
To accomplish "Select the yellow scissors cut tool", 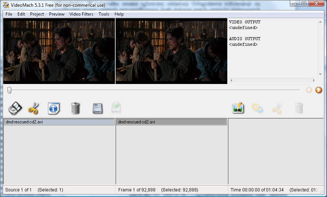I will [33, 108].
